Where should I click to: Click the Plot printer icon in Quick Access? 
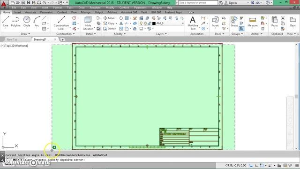(39, 3)
